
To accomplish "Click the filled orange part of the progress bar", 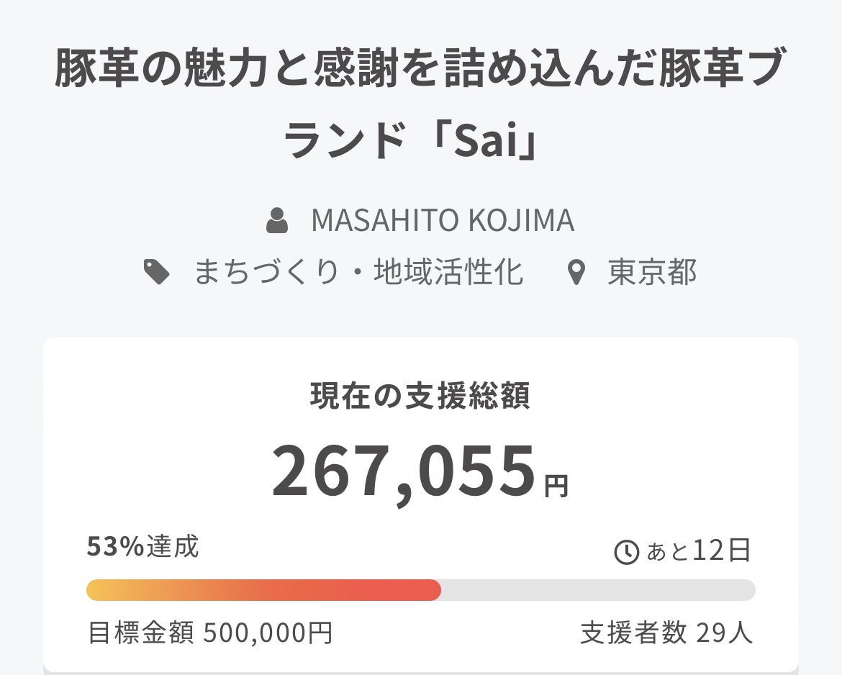I will click(263, 590).
